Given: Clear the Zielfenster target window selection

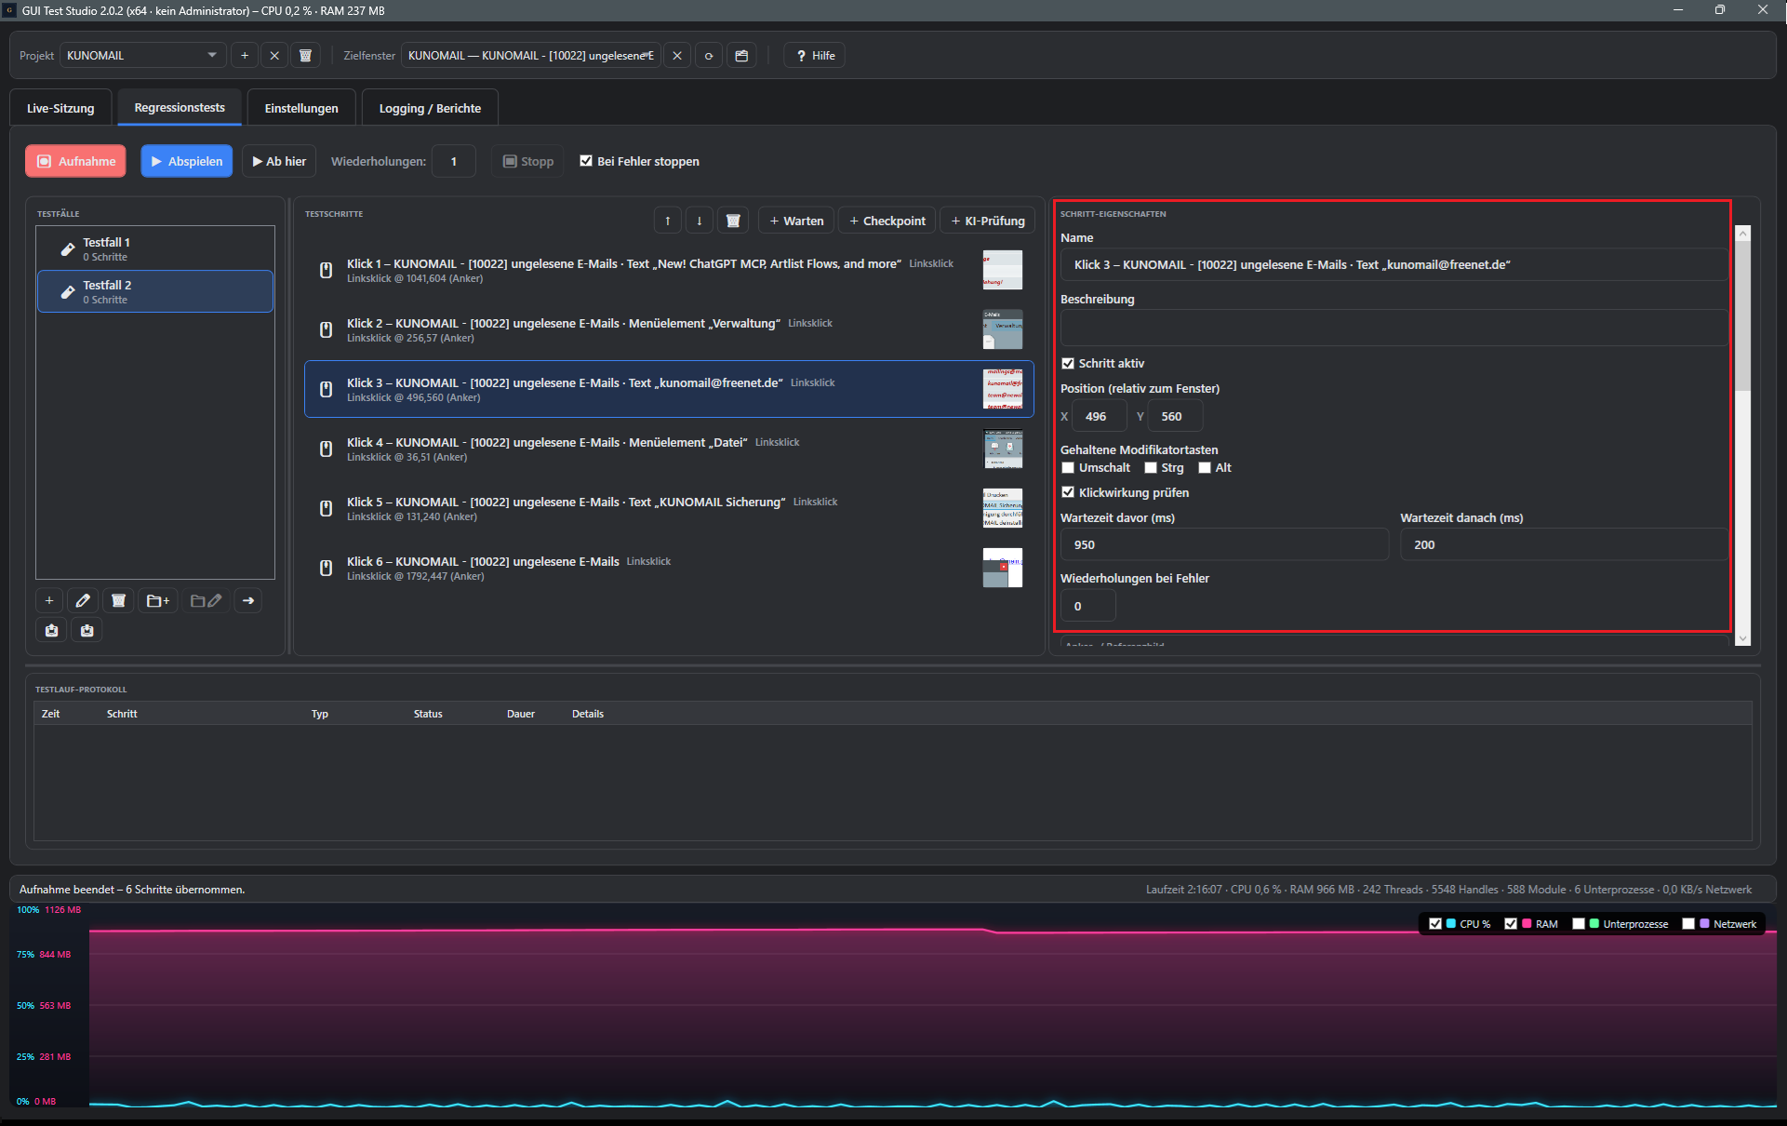Looking at the screenshot, I should point(677,56).
